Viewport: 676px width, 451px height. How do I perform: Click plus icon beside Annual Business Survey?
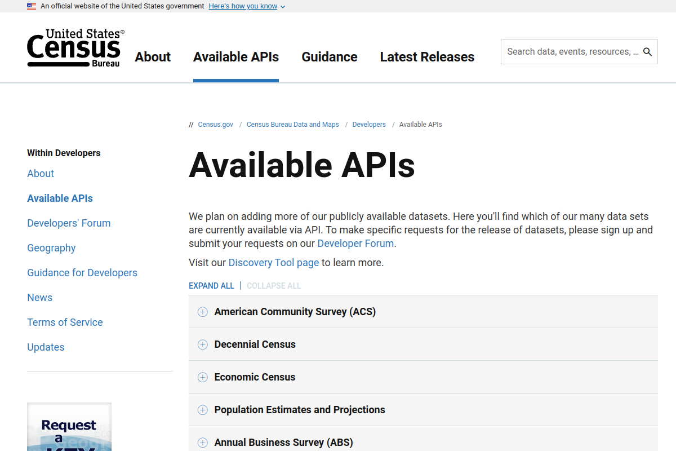point(203,443)
